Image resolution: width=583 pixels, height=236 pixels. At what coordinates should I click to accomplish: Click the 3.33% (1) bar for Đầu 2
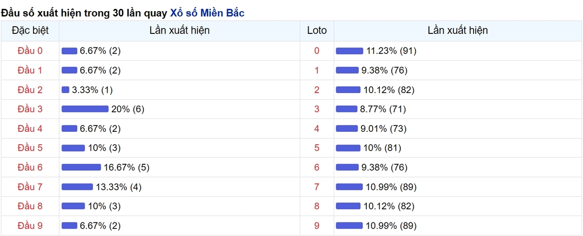coord(66,90)
